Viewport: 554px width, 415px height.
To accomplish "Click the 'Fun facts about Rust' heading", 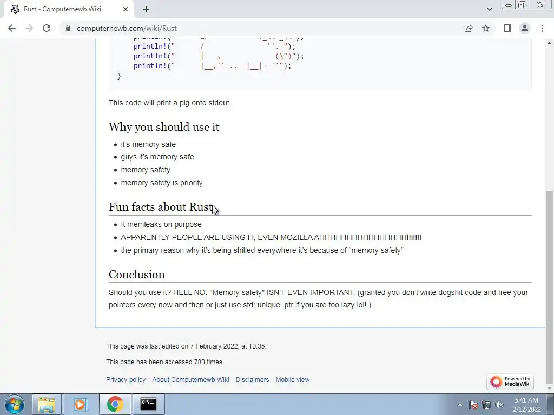I will click(161, 207).
